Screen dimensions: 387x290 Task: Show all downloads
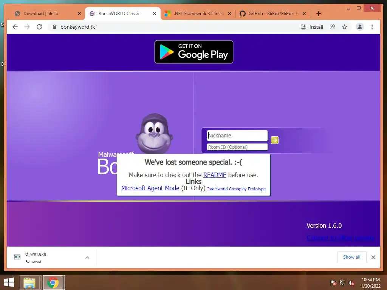tap(352, 257)
